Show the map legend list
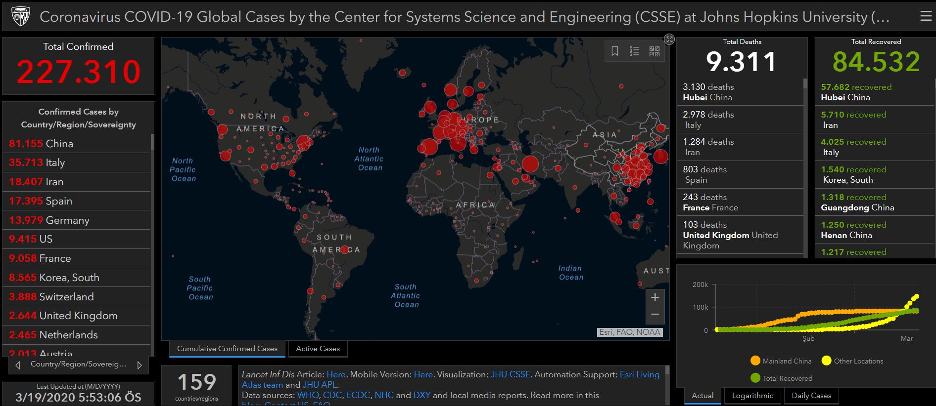This screenshot has width=936, height=406. [x=635, y=51]
